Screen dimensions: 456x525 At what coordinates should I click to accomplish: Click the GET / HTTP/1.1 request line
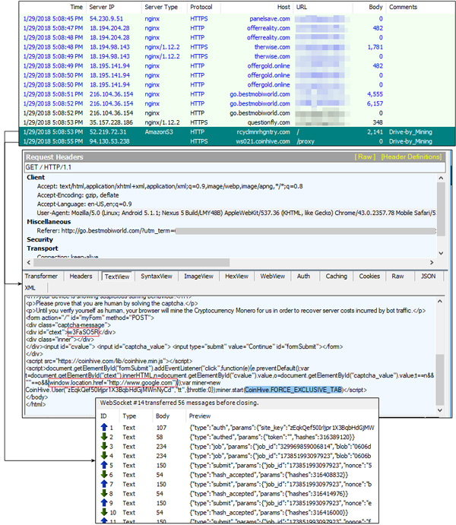pos(235,167)
